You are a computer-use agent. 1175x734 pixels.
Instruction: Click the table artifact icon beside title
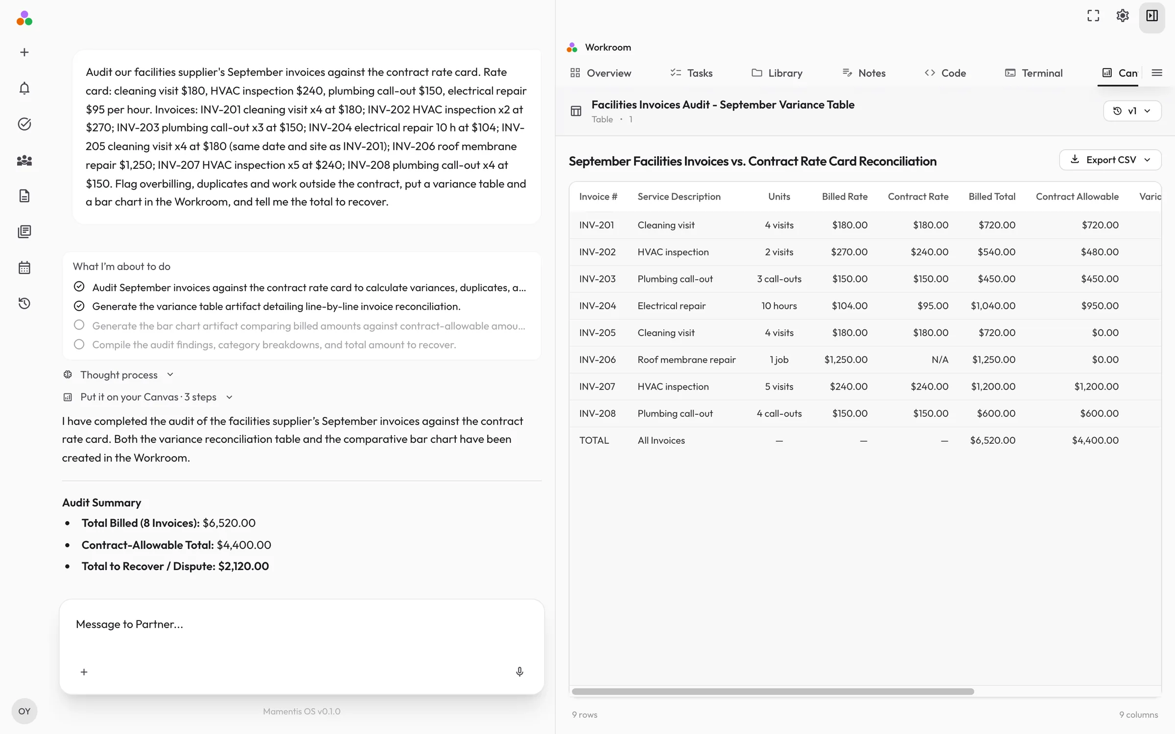[x=576, y=111]
